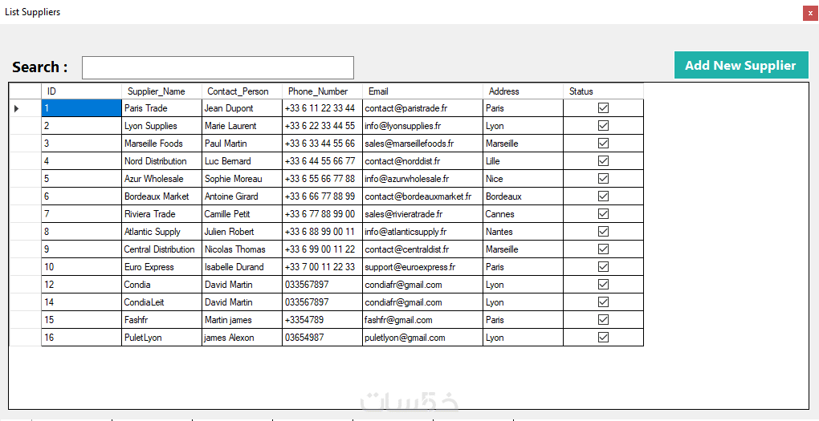Select contact person james Alexon

click(x=242, y=338)
